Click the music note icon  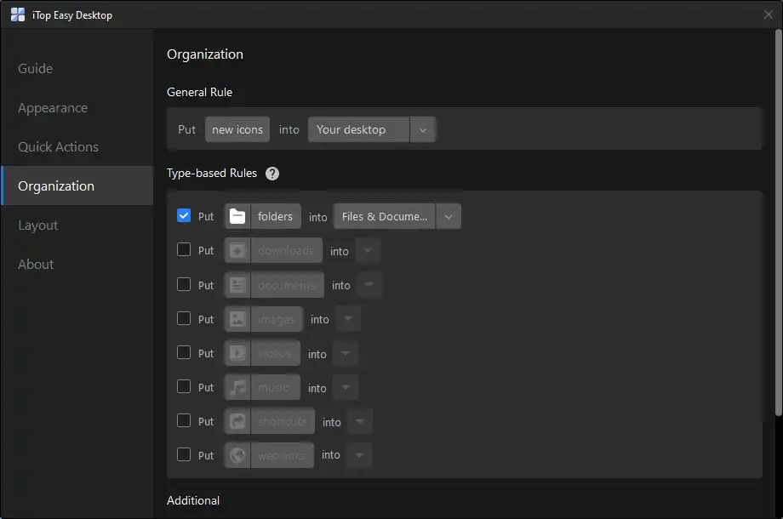(237, 387)
